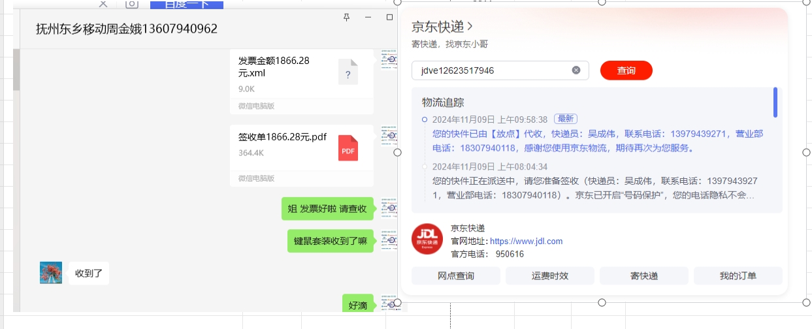Click the 微信电脑版 label under the xml file

256,106
